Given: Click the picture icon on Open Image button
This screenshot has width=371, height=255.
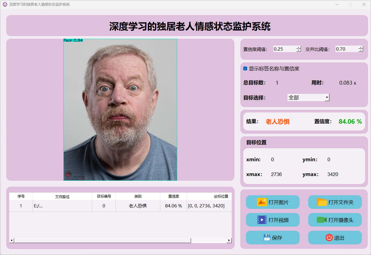Looking at the screenshot, I should pyautogui.click(x=262, y=202).
